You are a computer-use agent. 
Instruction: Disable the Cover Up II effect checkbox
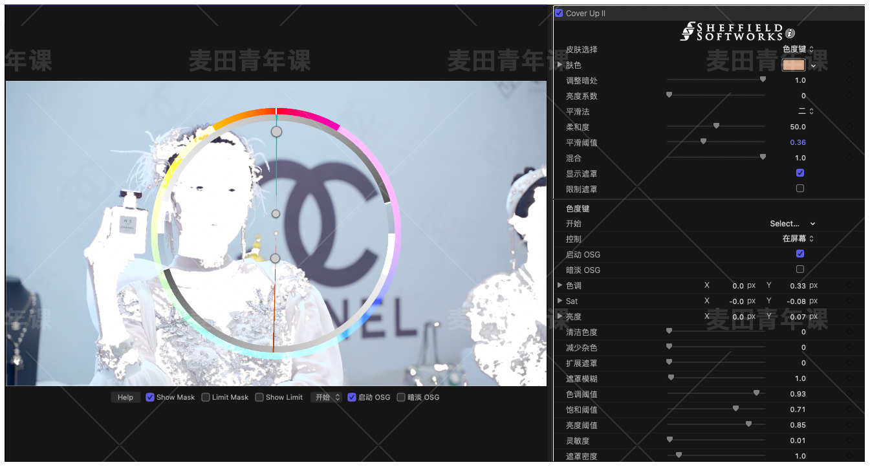559,13
